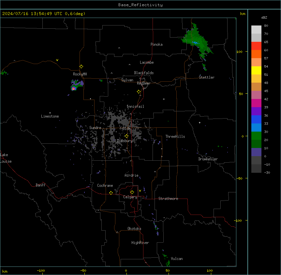Click the Cochrane label
The image size is (281, 275).
tap(105, 186)
